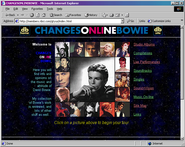Image resolution: width=185 pixels, height=147 pixels.
Task: Click the vertical scrollbar down arrow
Action: click(182, 138)
